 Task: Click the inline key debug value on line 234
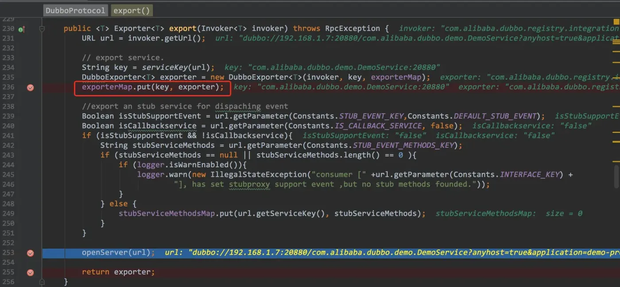tap(332, 67)
